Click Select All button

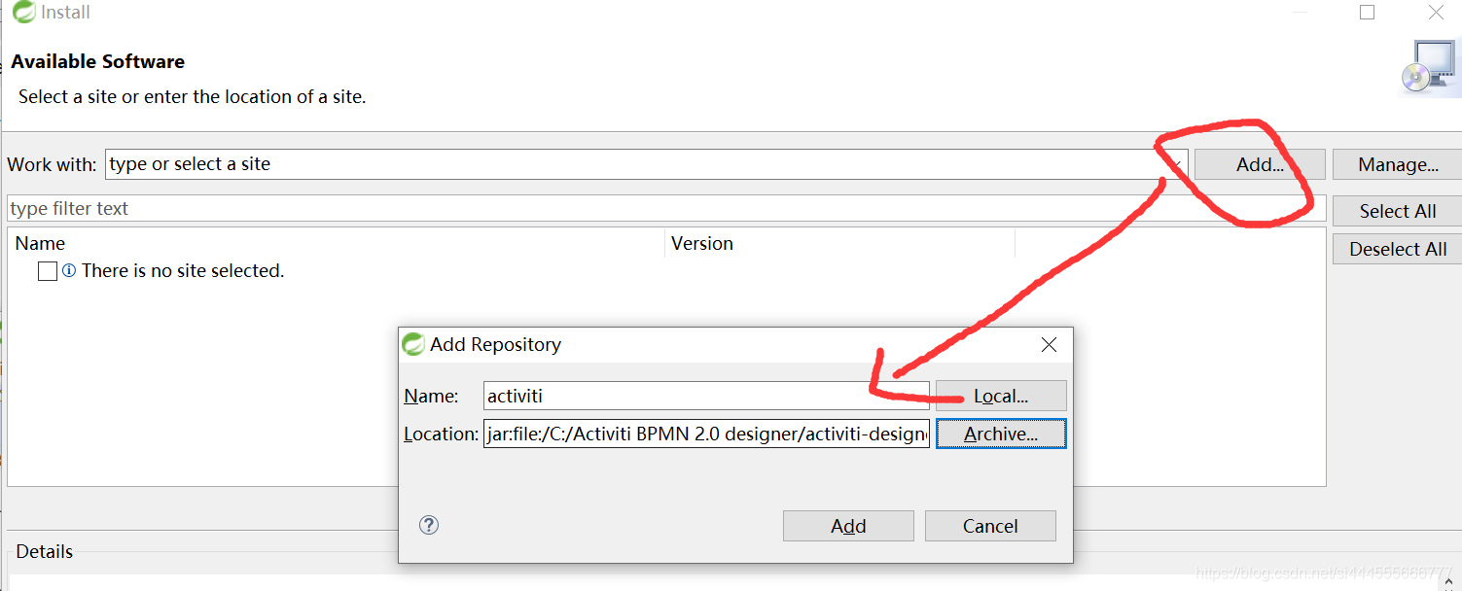click(x=1398, y=211)
